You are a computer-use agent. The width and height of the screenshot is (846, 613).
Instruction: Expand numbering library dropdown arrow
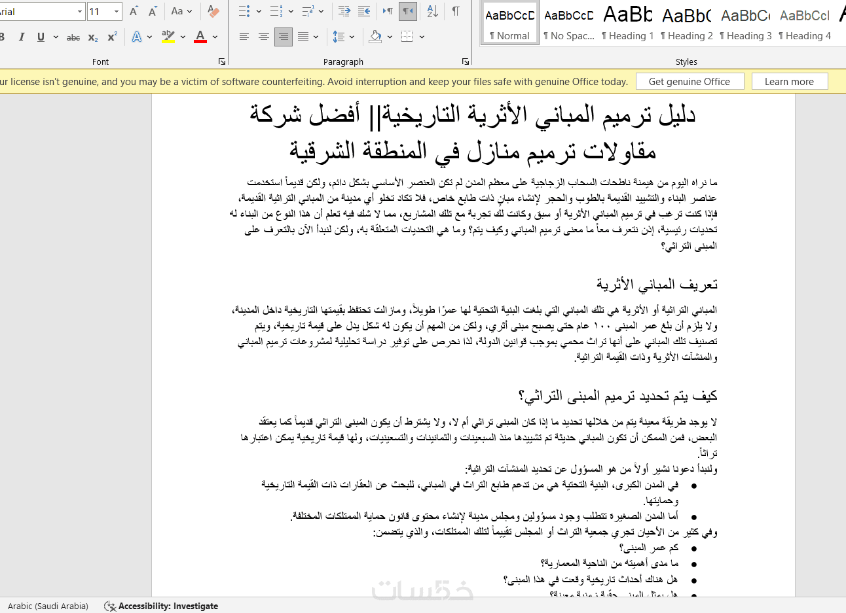click(290, 11)
